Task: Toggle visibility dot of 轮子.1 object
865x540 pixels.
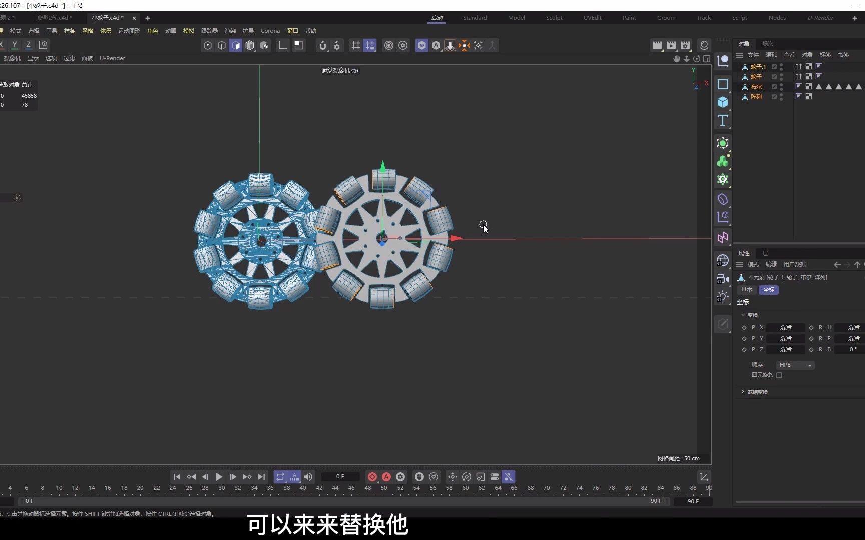Action: (x=781, y=65)
